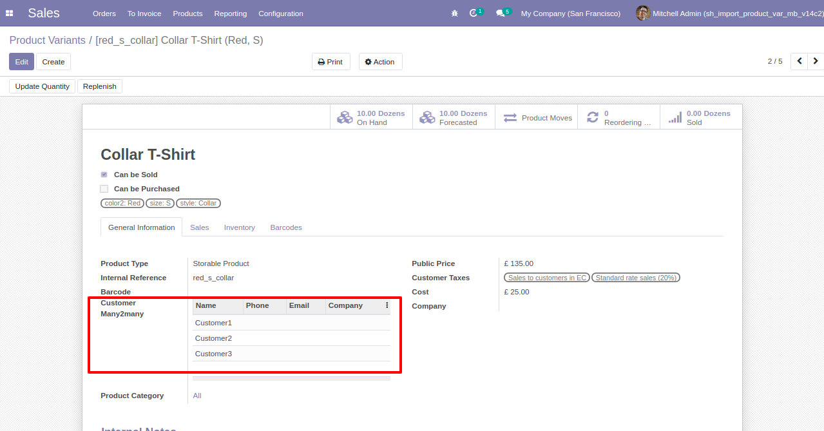Click the red_s_collar internal reference value
Screen dimensions: 824x431
pos(213,278)
